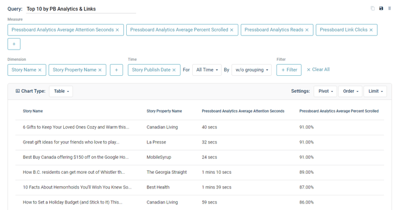
Task: Select the 'How to Set a Holiday Budget' story
Action: 72,202
